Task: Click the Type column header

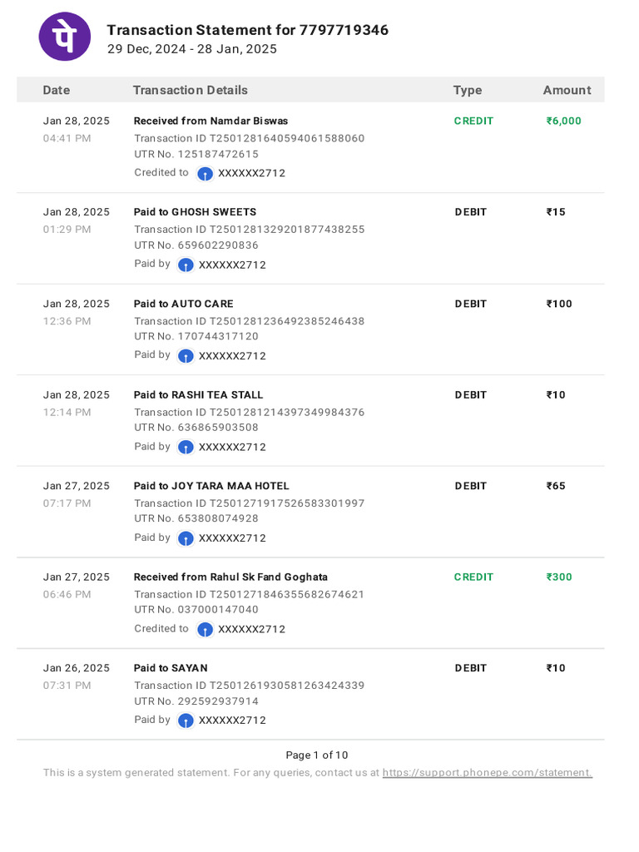Action: (x=468, y=90)
